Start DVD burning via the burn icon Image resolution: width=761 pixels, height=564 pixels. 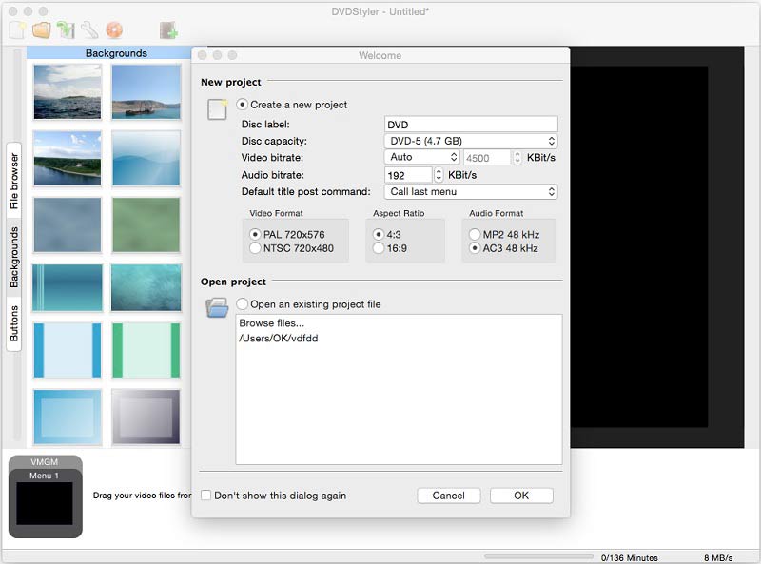[x=113, y=29]
